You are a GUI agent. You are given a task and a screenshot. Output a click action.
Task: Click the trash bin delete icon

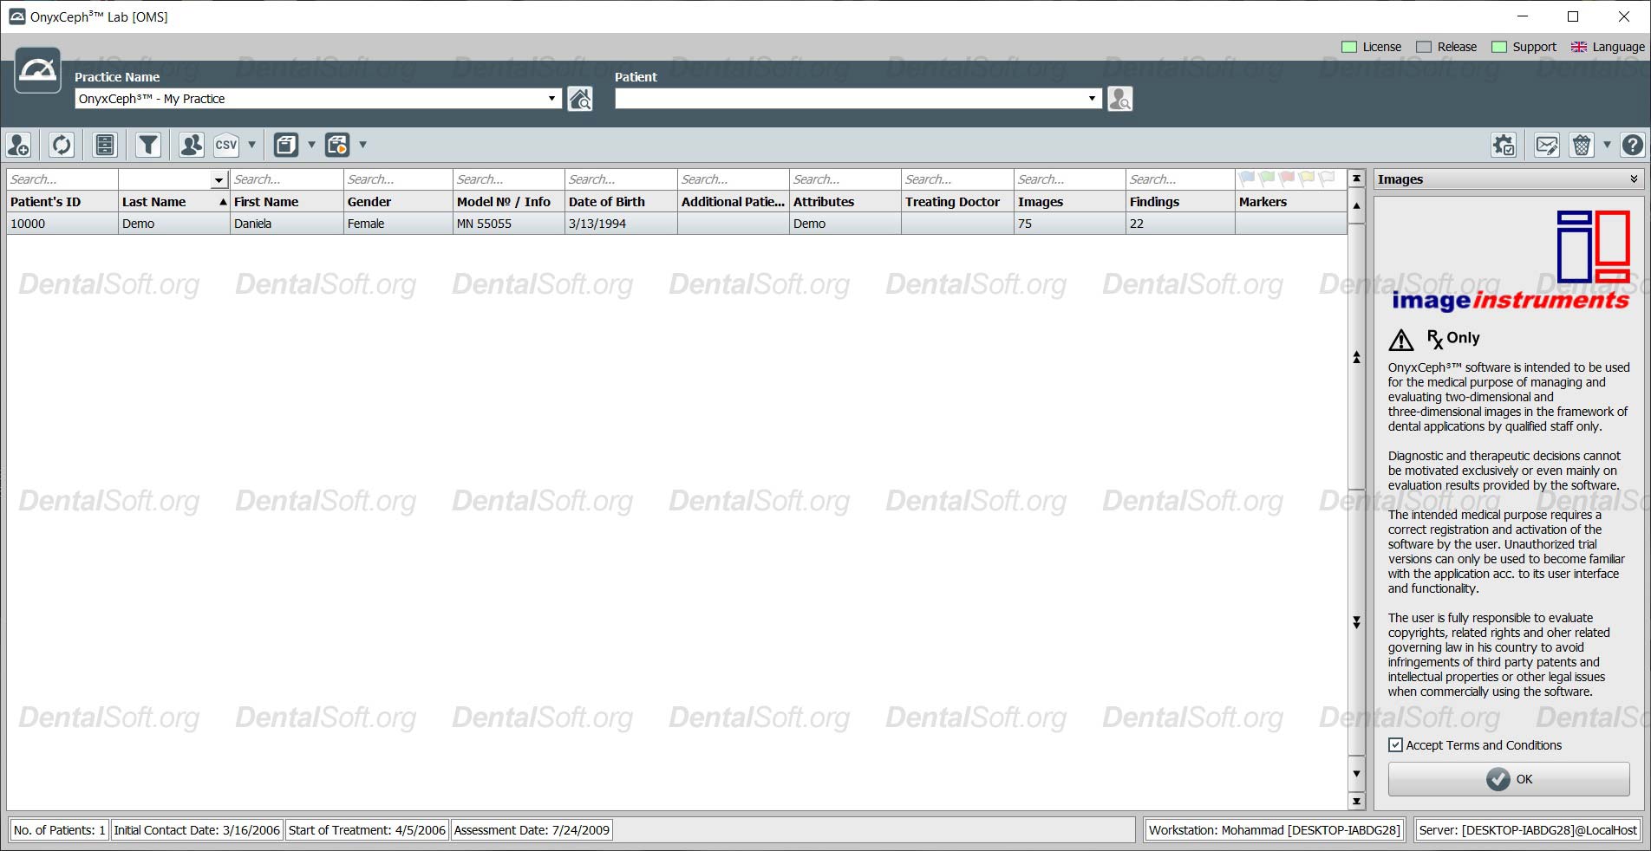point(1581,145)
